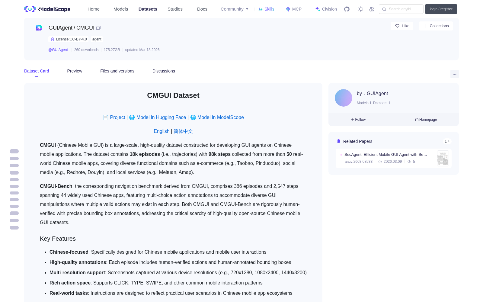
Task: Click the magnifier icon in the search box
Action: (384, 9)
